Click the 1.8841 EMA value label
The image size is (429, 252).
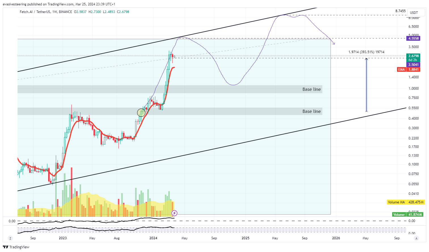[413, 70]
